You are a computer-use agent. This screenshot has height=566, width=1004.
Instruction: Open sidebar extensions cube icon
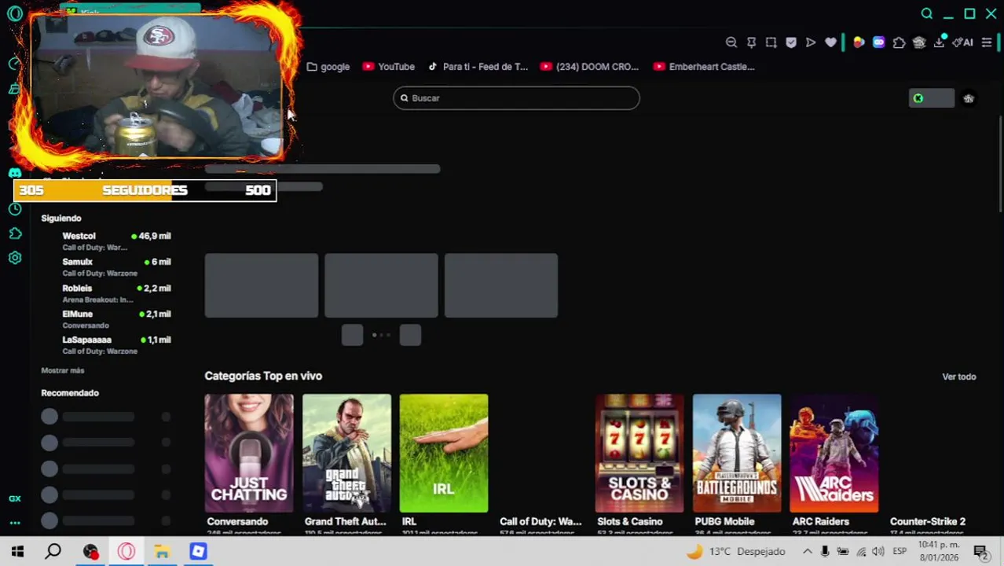point(14,233)
